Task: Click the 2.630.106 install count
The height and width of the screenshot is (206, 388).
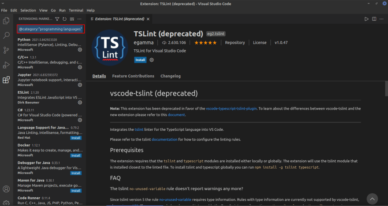Action: [174, 43]
